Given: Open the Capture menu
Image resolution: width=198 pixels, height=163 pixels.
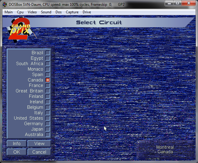Looking at the screenshot, I should click(x=72, y=12).
